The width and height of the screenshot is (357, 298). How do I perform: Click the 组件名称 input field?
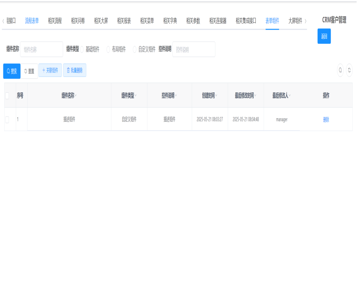(42, 50)
